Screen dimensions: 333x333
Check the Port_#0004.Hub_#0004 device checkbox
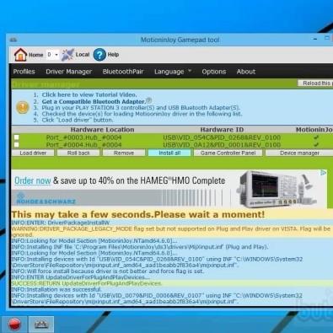(x=17, y=144)
